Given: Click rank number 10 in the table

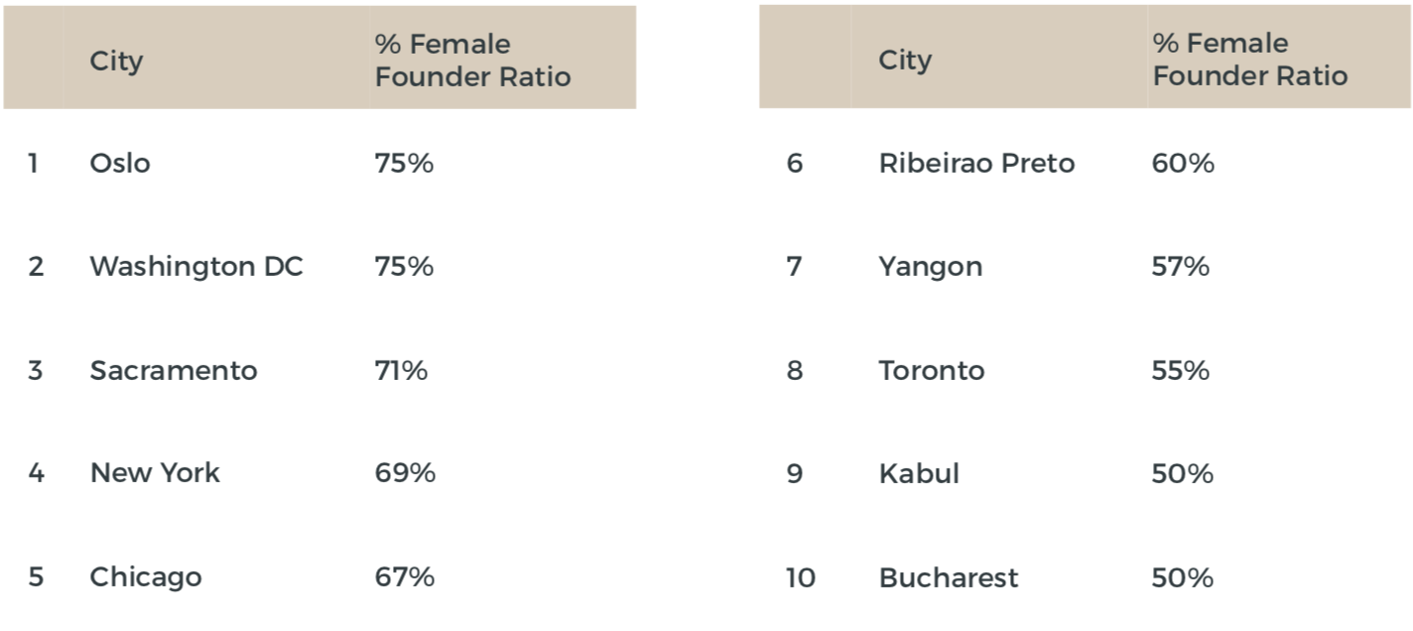Looking at the screenshot, I should [x=800, y=577].
